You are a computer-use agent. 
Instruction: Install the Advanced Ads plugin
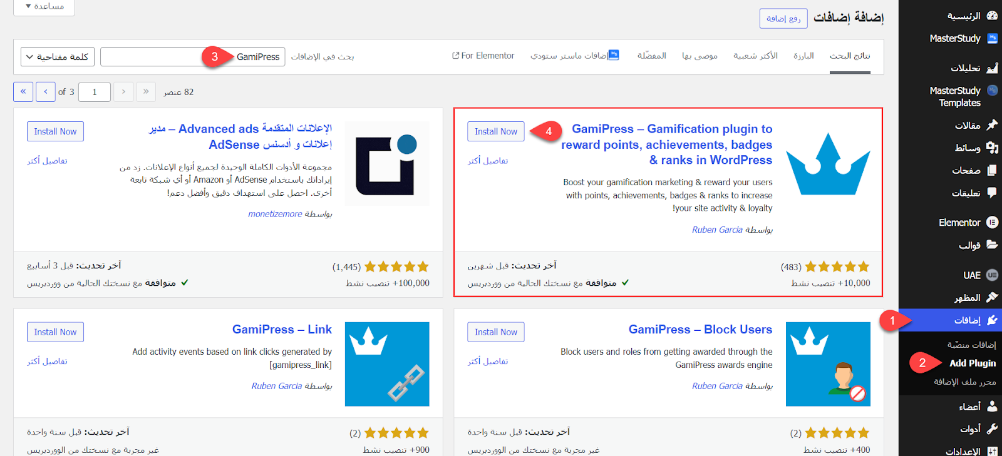[x=55, y=131]
